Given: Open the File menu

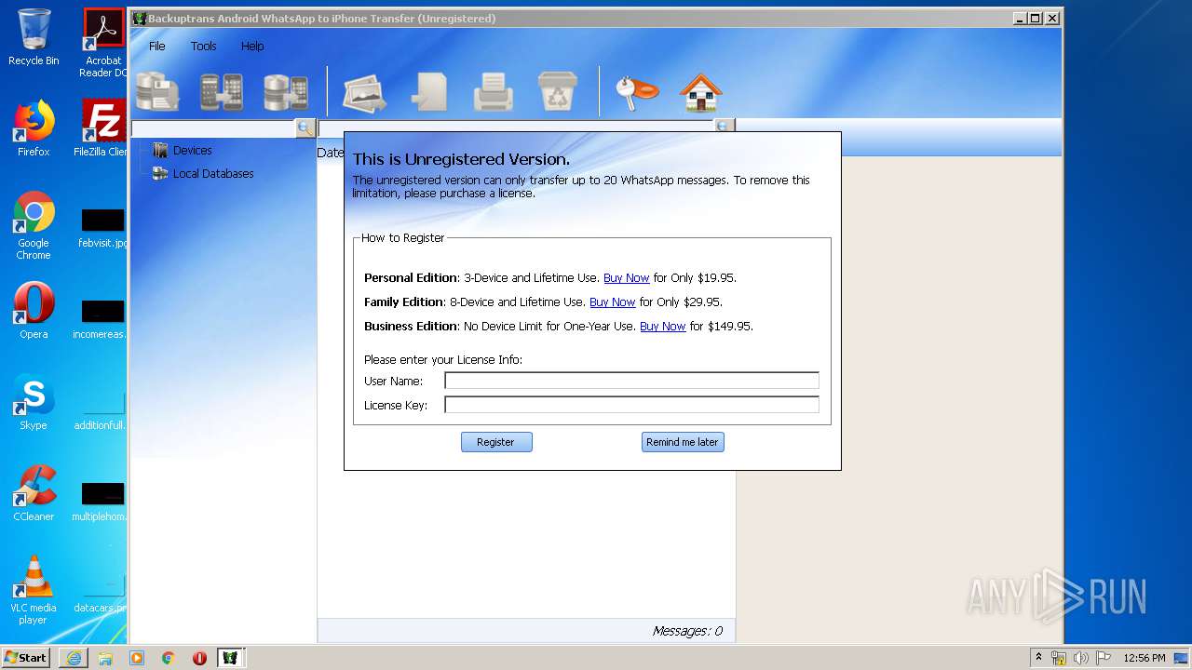Looking at the screenshot, I should click(157, 46).
